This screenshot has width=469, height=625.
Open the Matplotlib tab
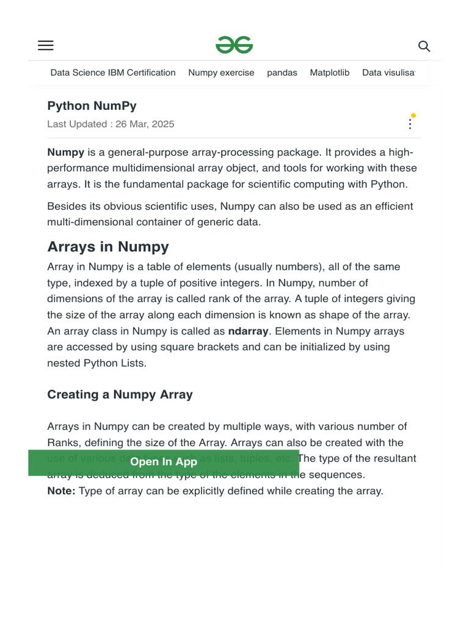coord(330,73)
